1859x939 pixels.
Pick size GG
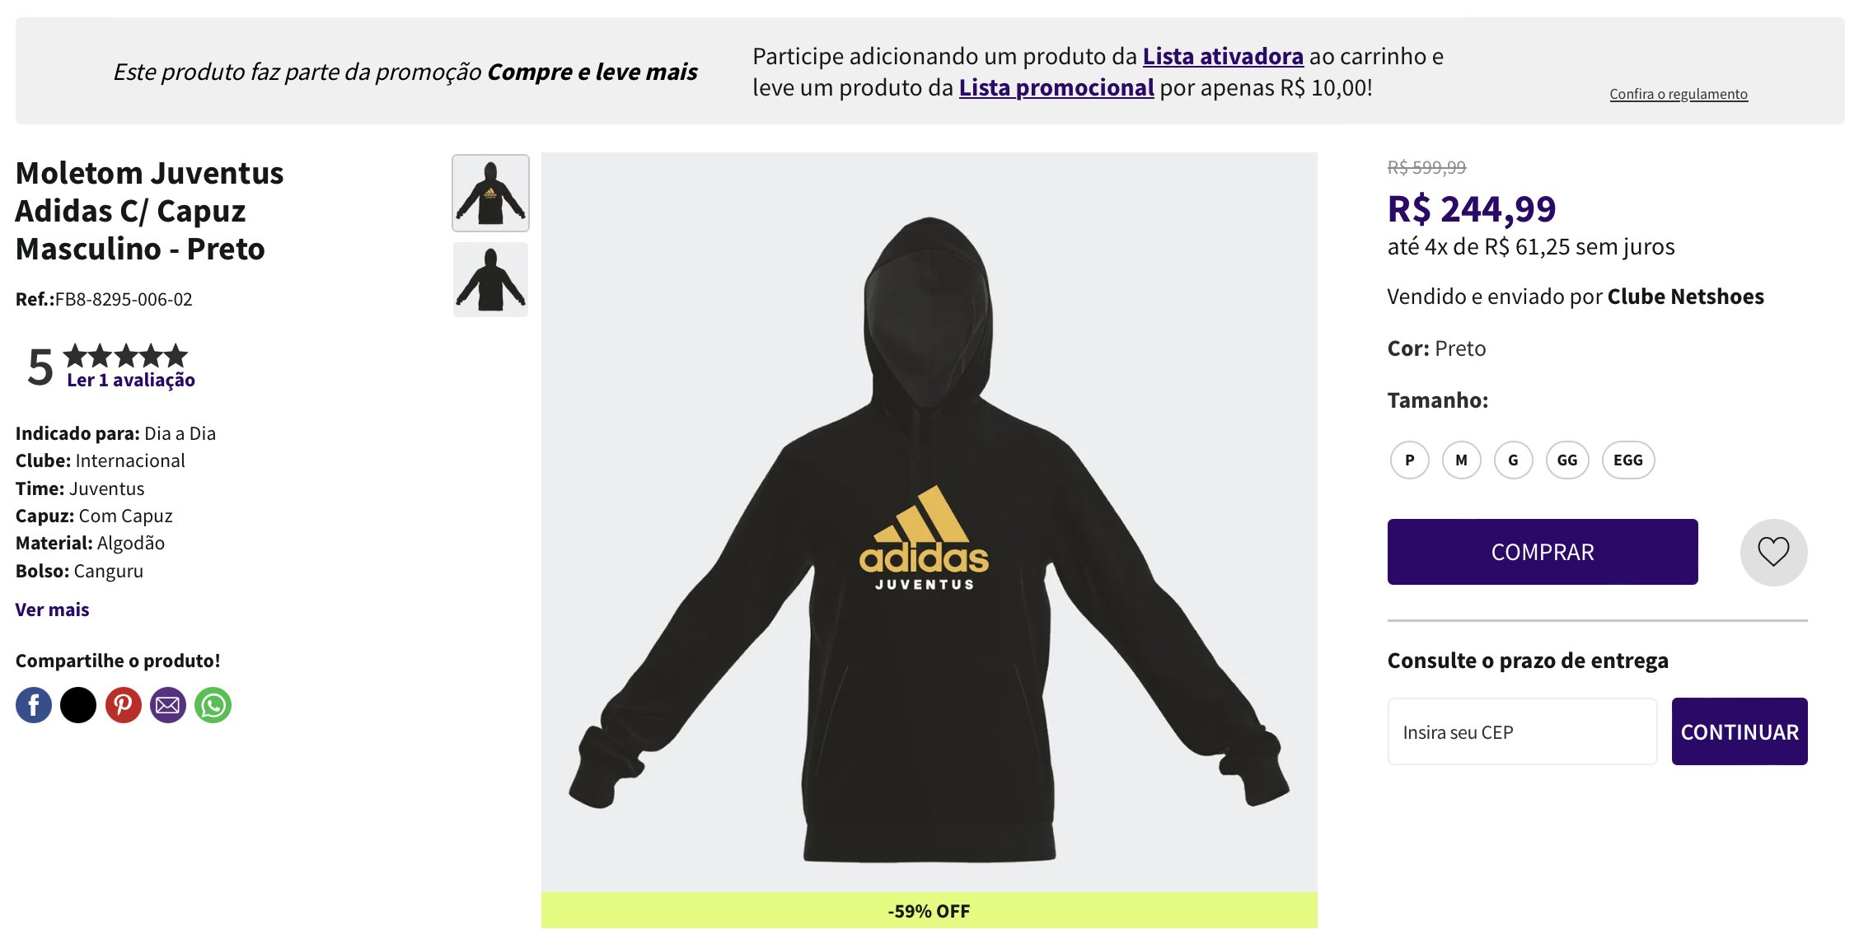1567,460
